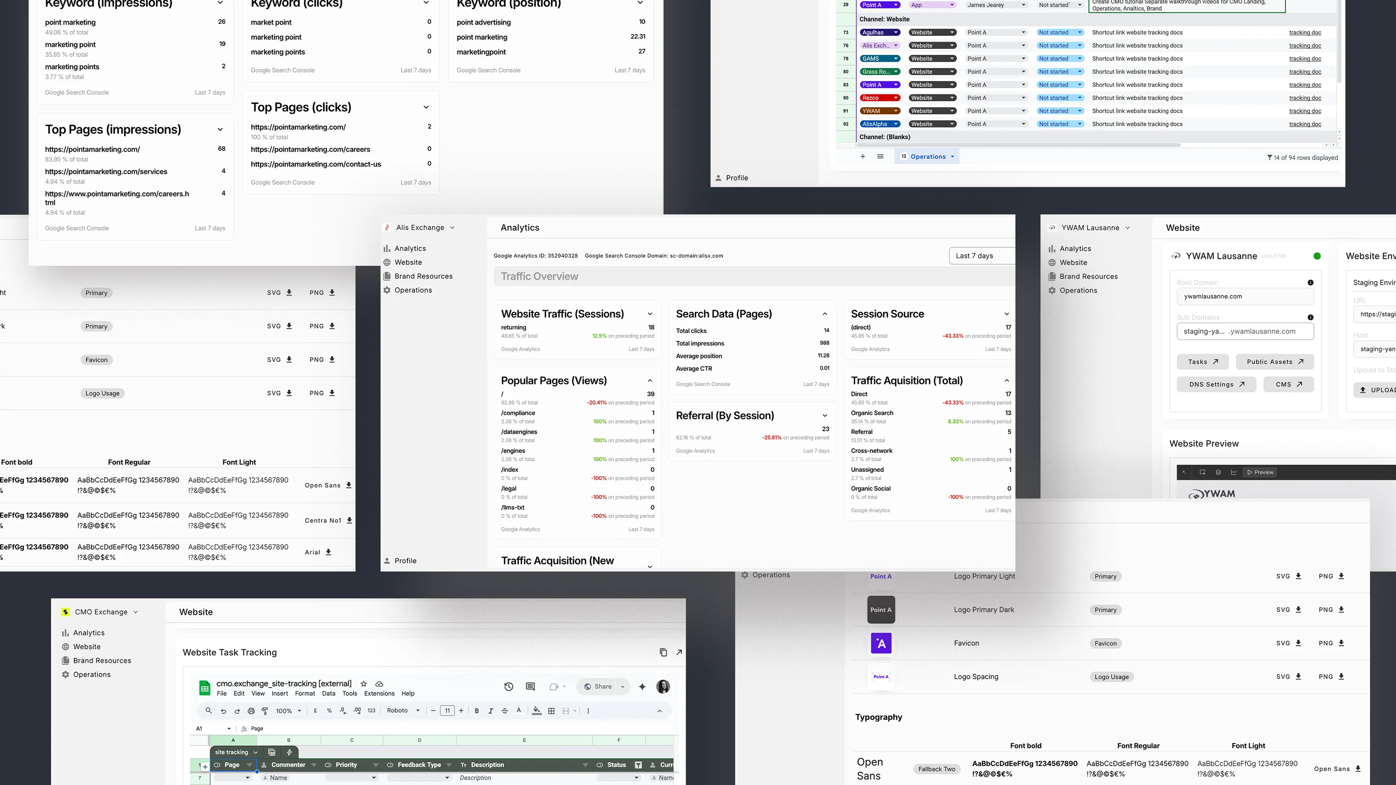Open the Format menu in Google Sheets
Screen dimensions: 1396x785
pyautogui.click(x=305, y=693)
